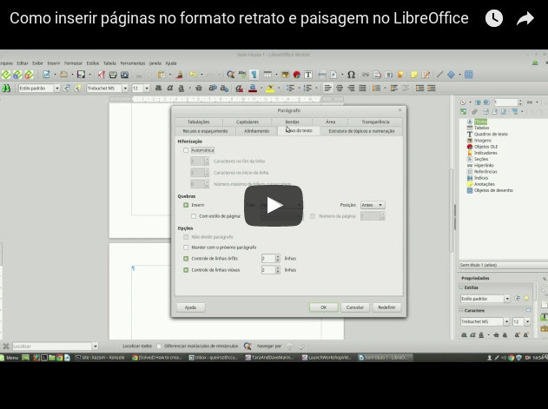Toggle Controle de linhas viúvas checkbox

pos(186,270)
